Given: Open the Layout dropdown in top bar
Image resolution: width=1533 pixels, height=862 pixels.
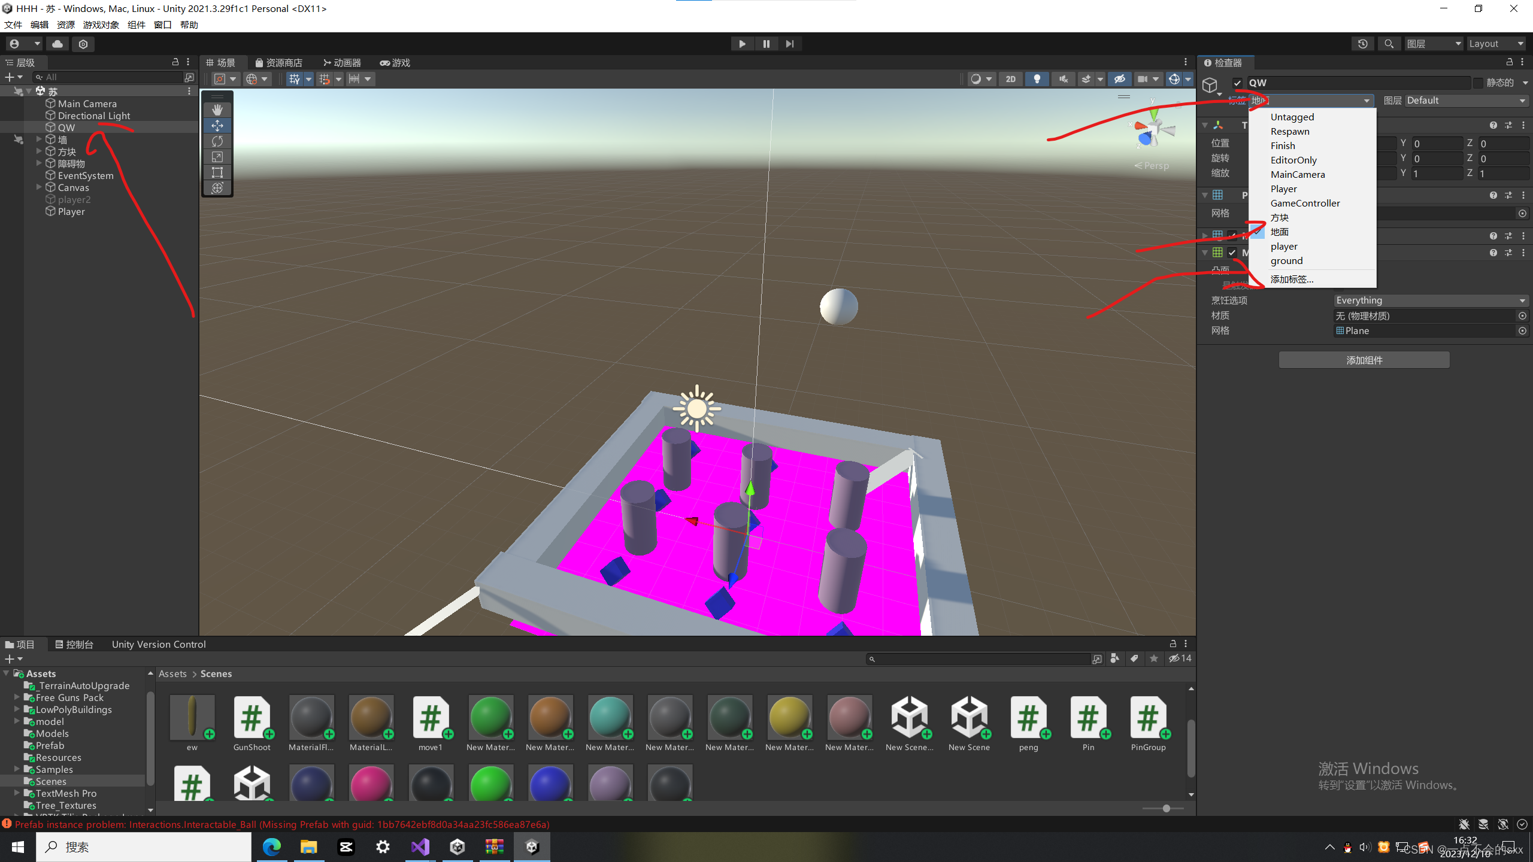Looking at the screenshot, I should (1495, 44).
